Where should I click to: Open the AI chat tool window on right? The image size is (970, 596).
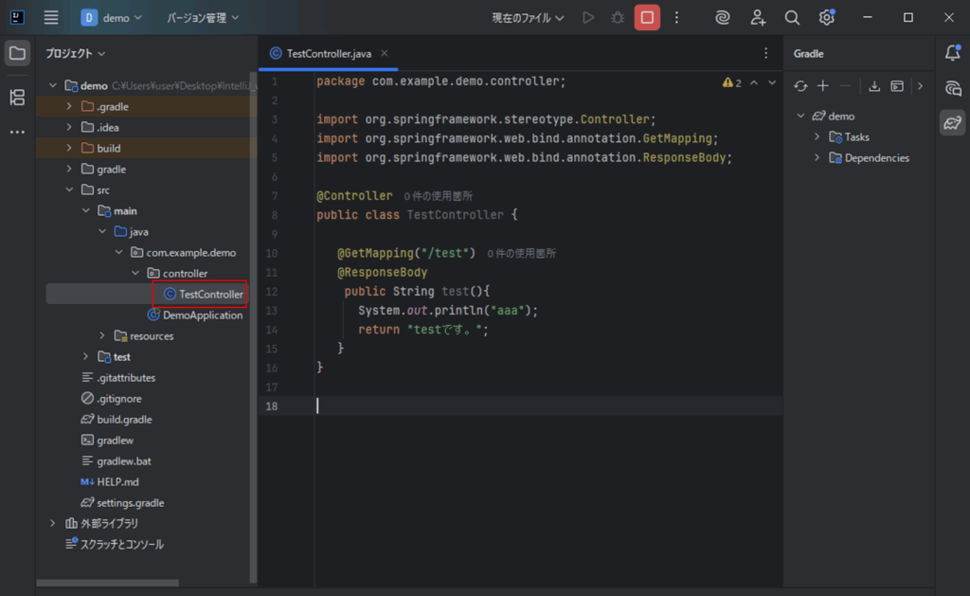pos(953,88)
